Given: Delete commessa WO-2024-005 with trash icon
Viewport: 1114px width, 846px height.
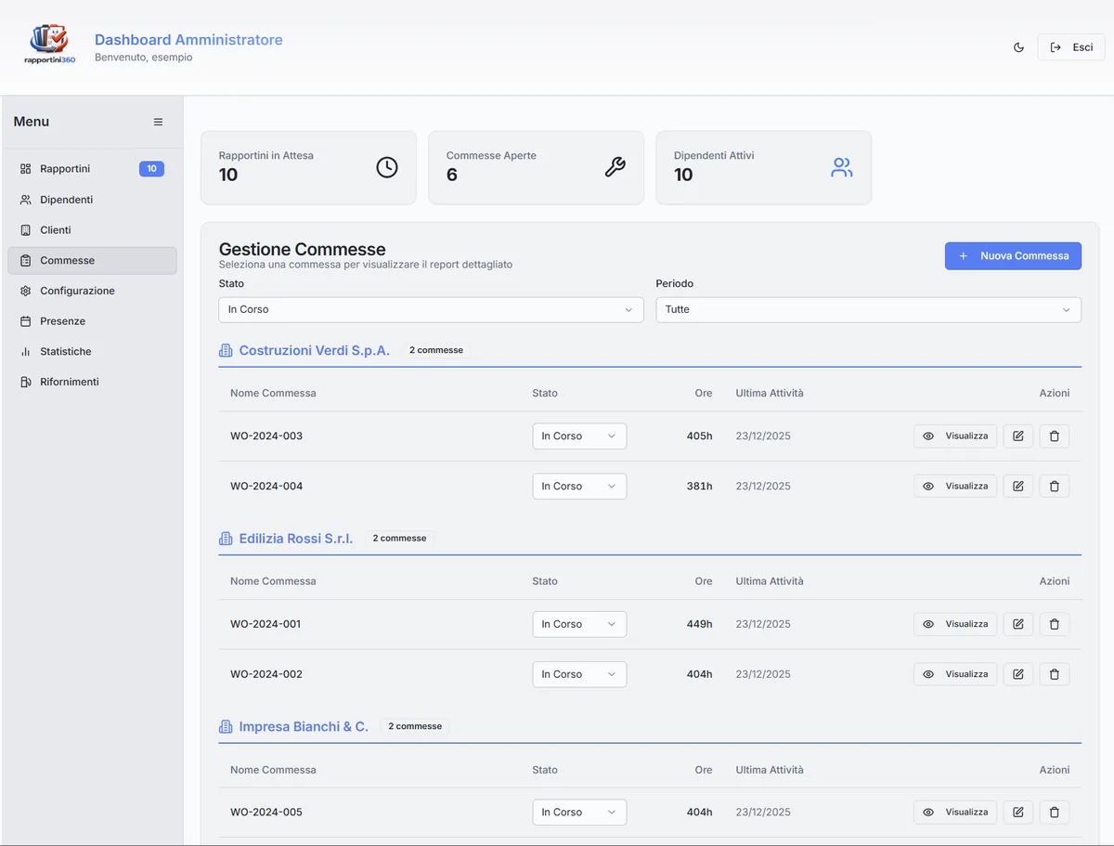Looking at the screenshot, I should pyautogui.click(x=1055, y=812).
